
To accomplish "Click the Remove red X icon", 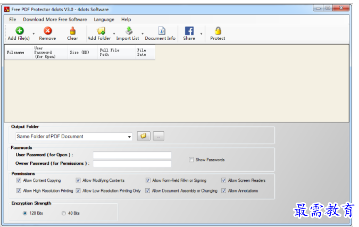I will tap(48, 31).
